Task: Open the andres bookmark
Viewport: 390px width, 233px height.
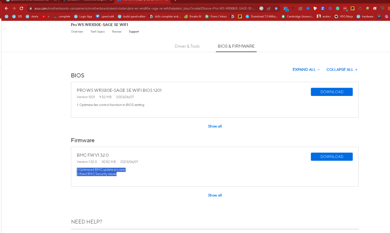Action: pyautogui.click(x=324, y=17)
